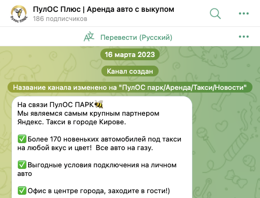Image resolution: width=260 pixels, height=198 pixels.
Task: Click the text заходите в гости!)
Action: tap(138, 191)
